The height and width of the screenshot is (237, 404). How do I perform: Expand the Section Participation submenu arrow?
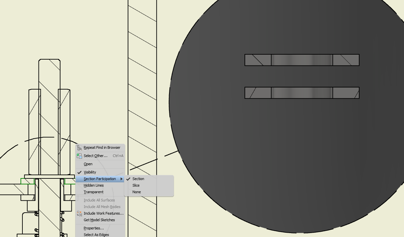(x=122, y=179)
